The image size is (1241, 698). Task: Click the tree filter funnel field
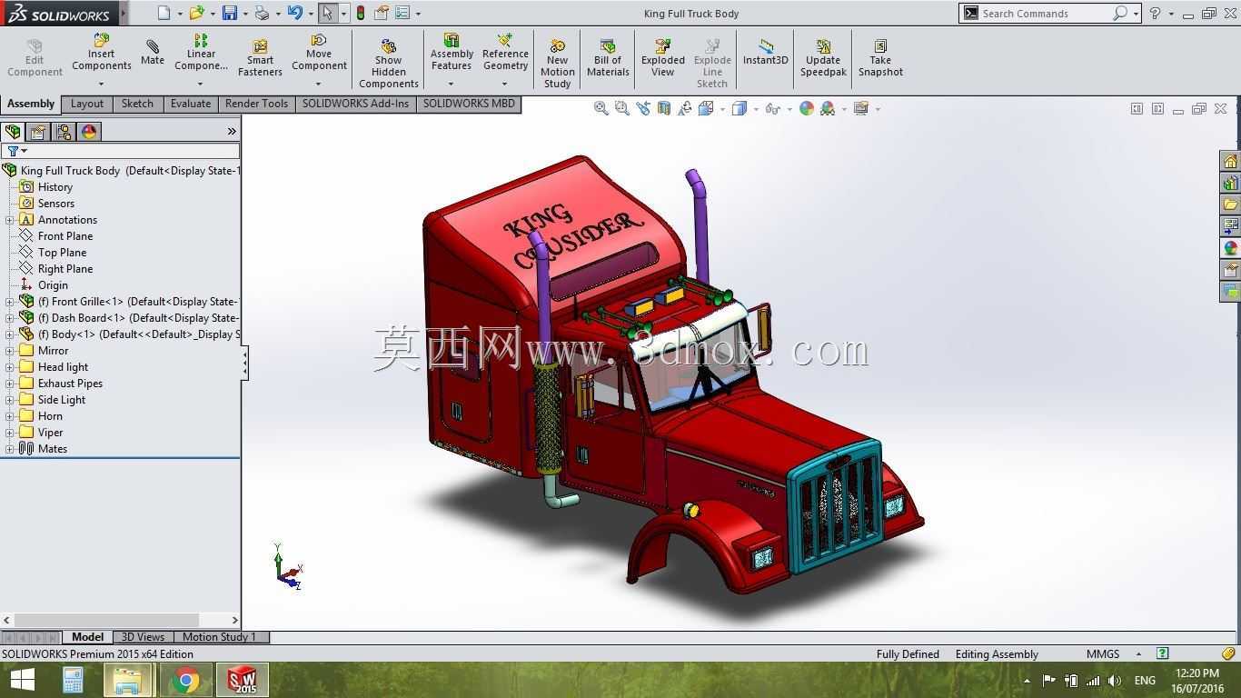[120, 151]
